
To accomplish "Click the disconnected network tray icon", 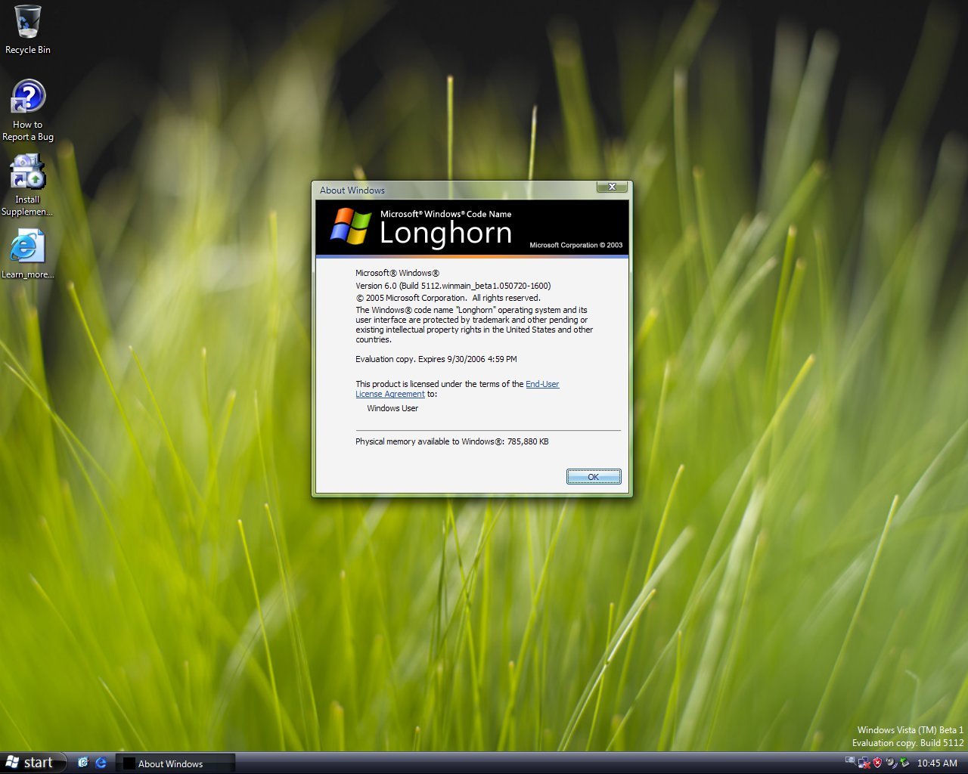I will [x=864, y=763].
